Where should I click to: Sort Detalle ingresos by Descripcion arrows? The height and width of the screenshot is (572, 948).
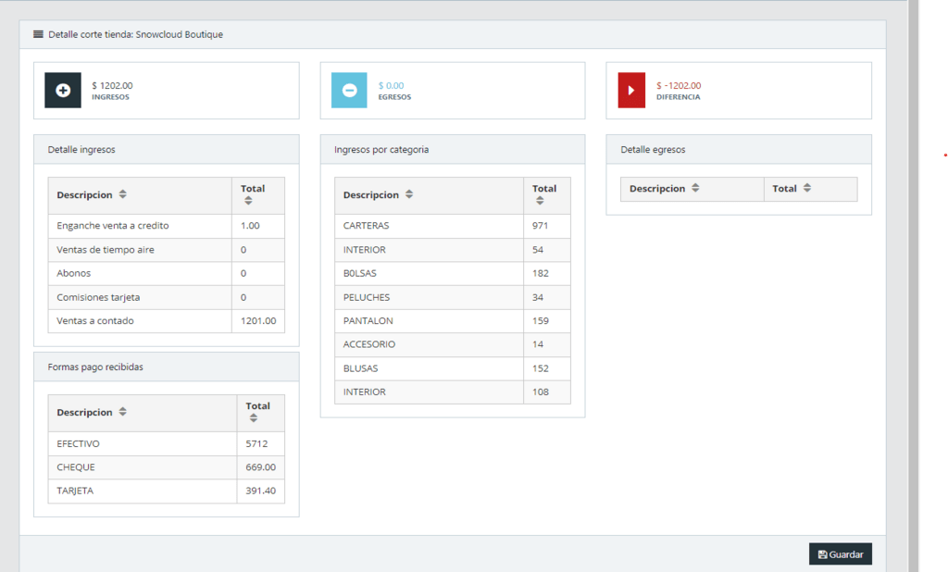[123, 195]
